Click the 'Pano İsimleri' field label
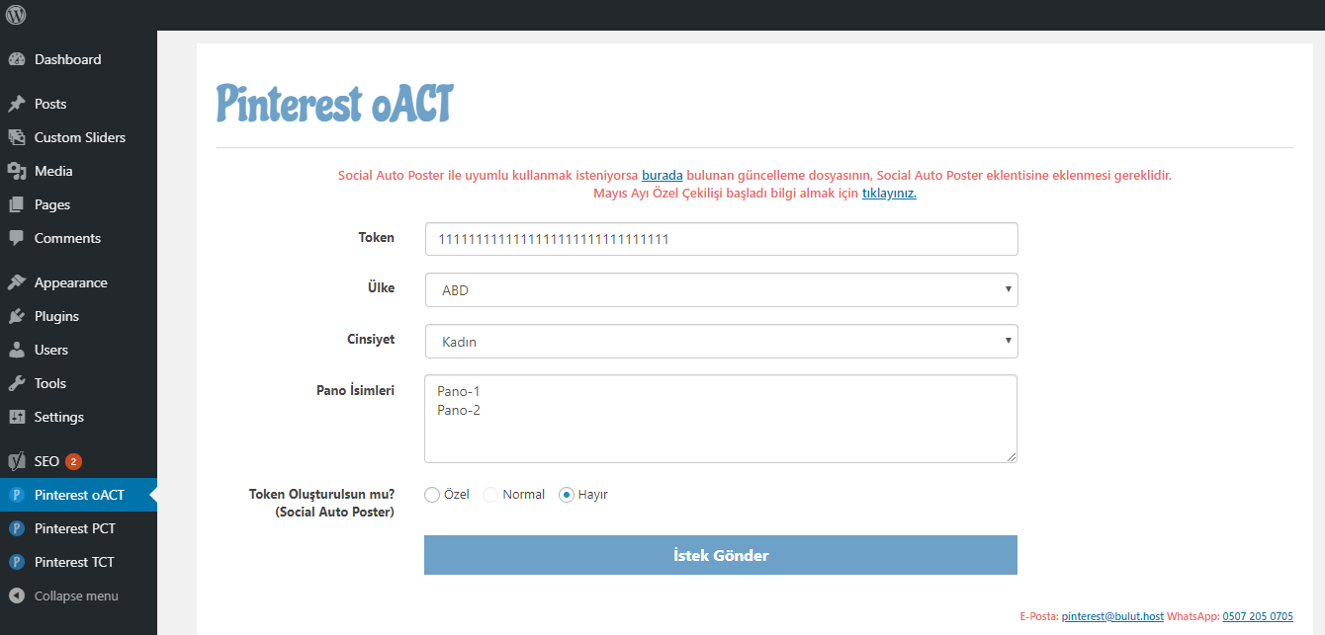1325x635 pixels. tap(355, 390)
